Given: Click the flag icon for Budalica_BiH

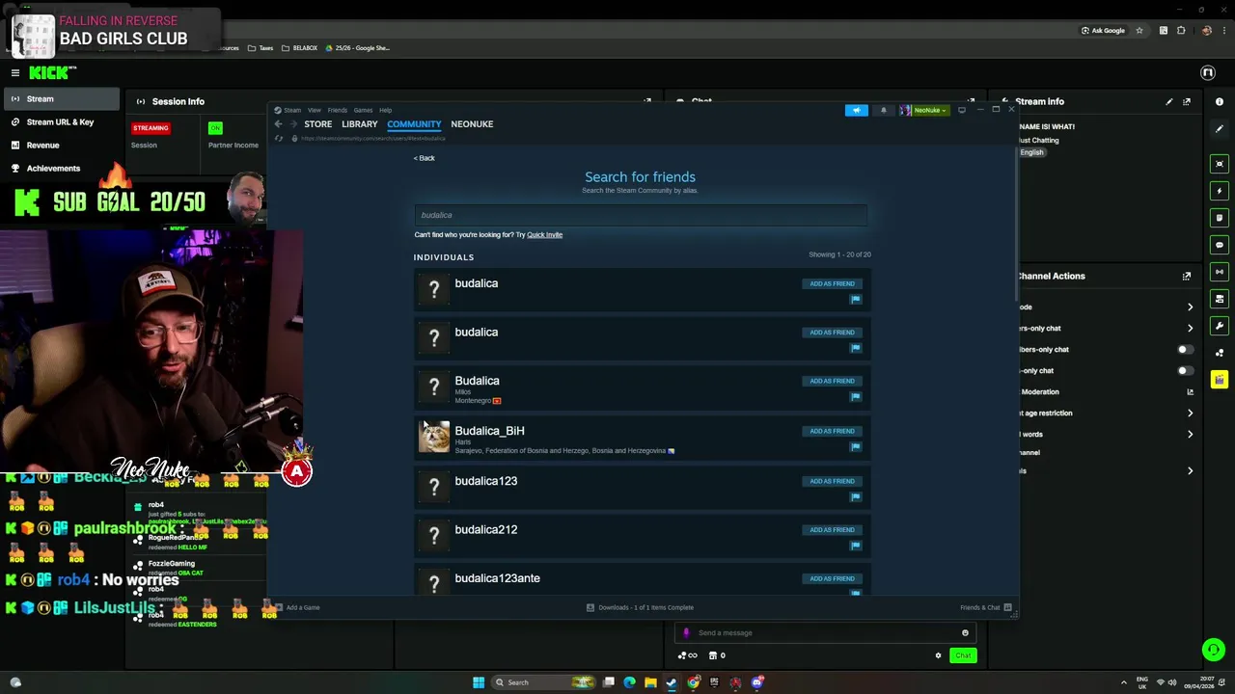Looking at the screenshot, I should click(855, 446).
